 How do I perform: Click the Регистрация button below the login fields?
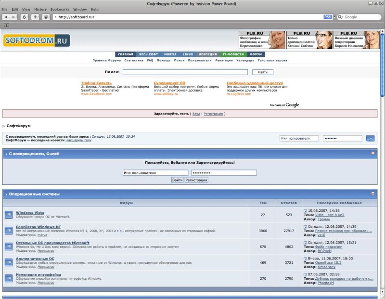click(x=196, y=180)
